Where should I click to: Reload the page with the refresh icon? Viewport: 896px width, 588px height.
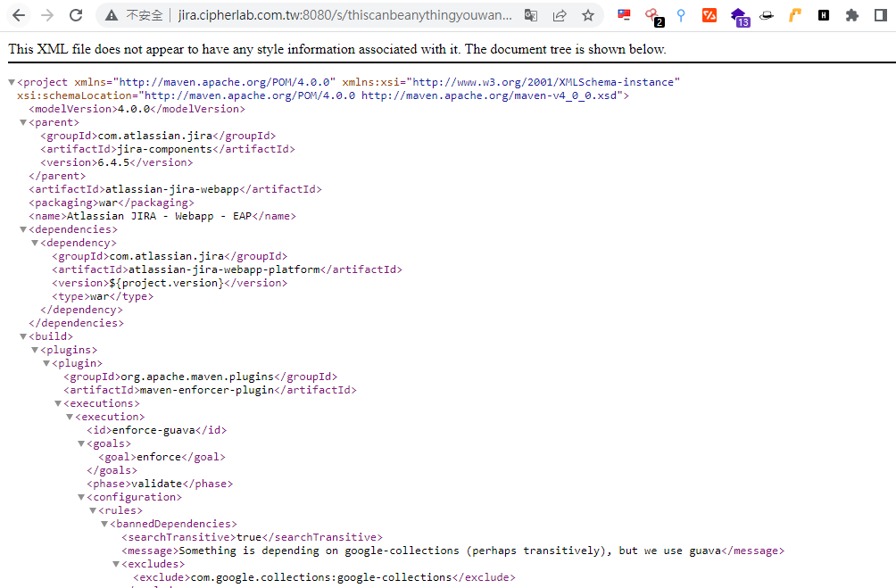coord(76,15)
